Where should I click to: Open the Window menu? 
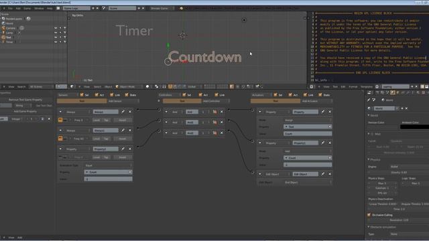pyautogui.click(x=39, y=8)
